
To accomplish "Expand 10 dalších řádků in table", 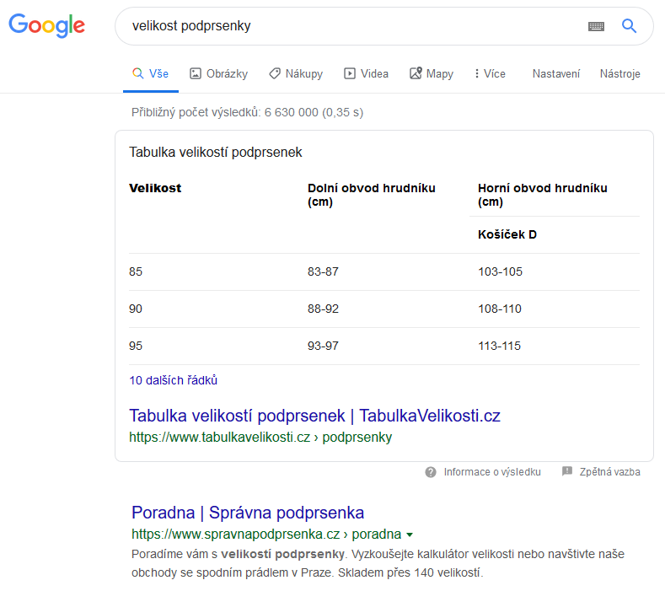I will (173, 380).
